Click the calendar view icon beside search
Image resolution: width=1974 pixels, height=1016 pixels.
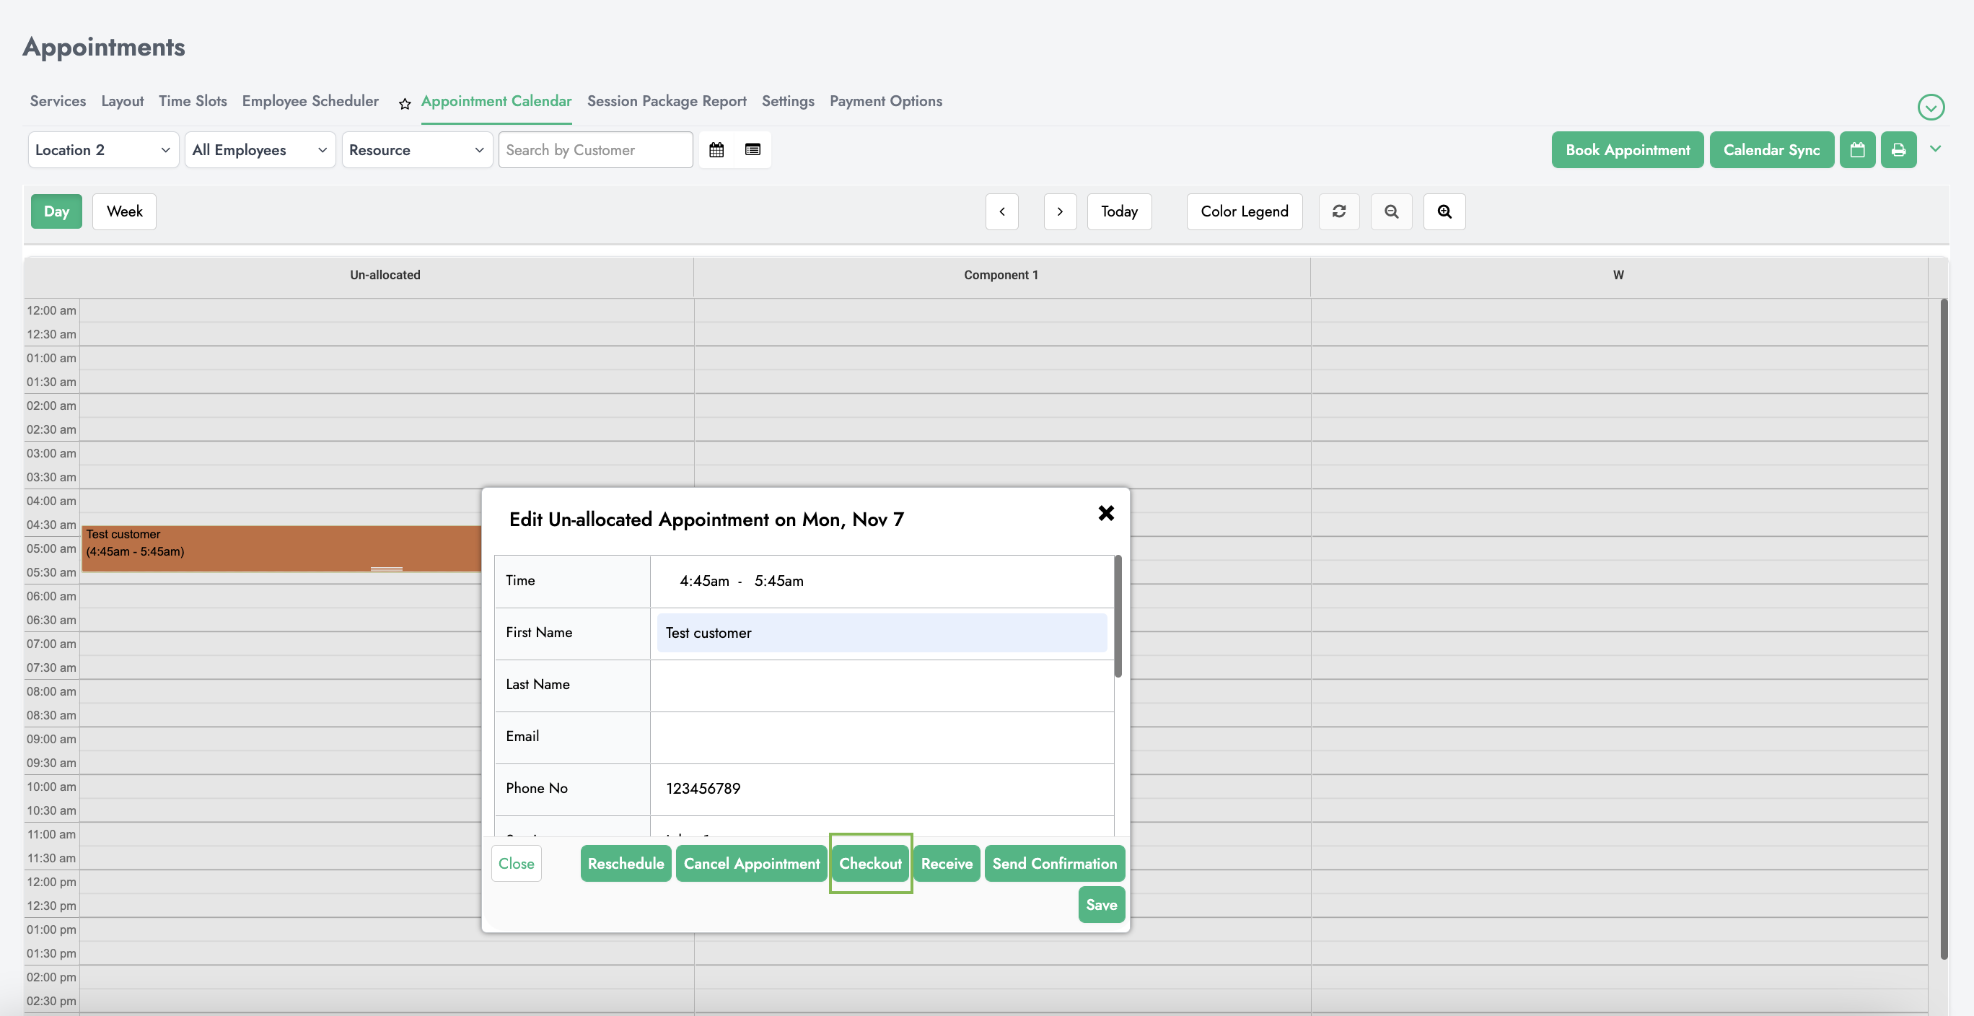click(716, 150)
